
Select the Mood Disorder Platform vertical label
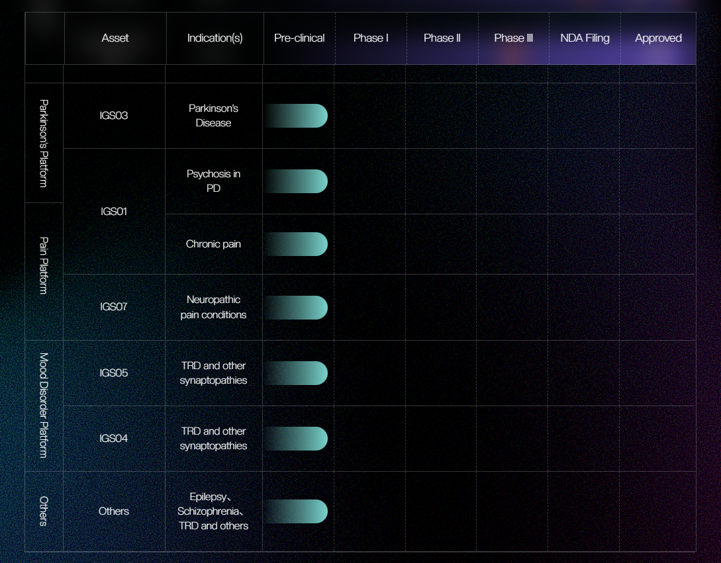coord(44,406)
